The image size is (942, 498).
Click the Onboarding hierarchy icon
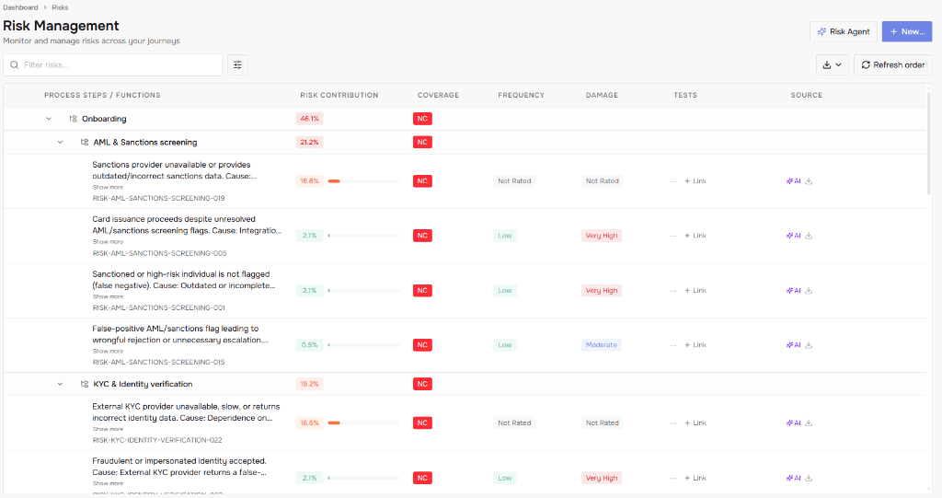point(74,119)
